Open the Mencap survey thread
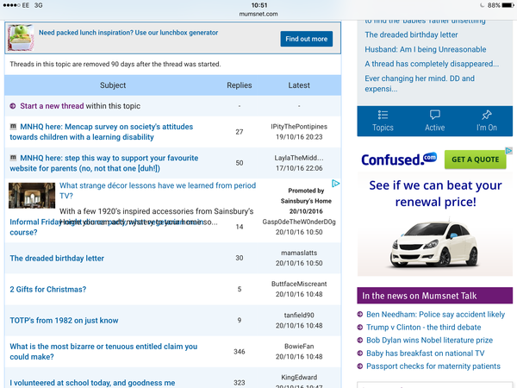Image resolution: width=517 pixels, height=388 pixels. 101,132
